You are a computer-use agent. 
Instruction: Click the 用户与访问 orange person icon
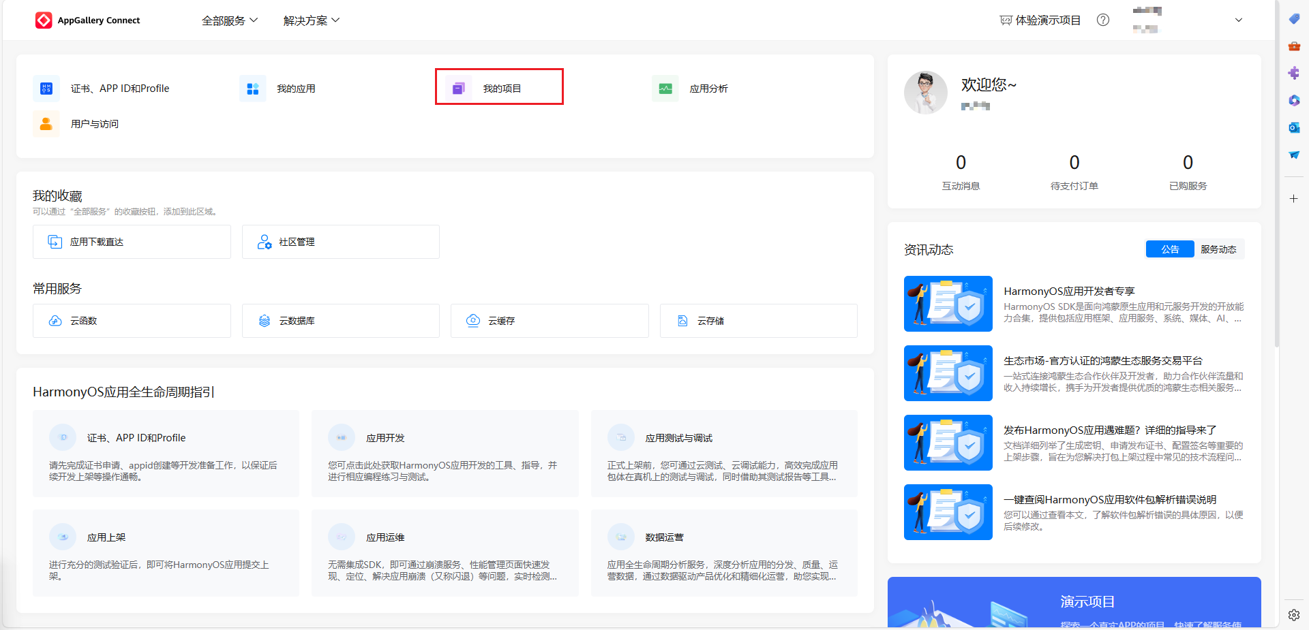tap(46, 124)
